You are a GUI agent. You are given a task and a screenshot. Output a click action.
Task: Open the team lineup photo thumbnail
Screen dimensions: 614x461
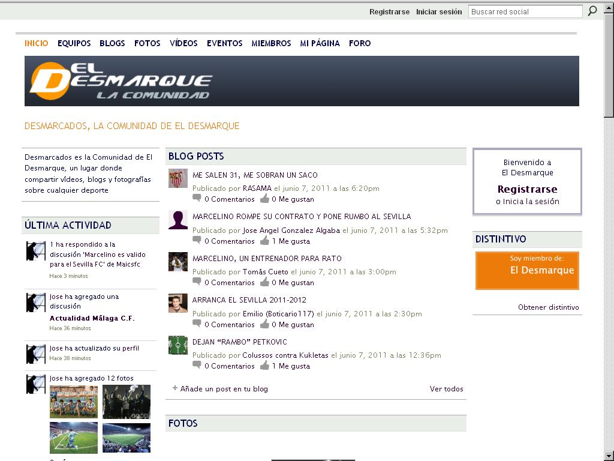(74, 402)
